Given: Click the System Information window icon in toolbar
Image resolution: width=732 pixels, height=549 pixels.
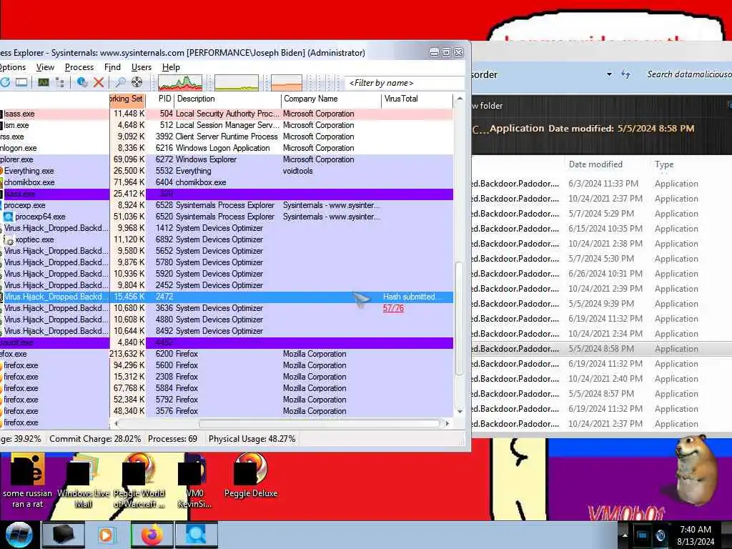Looking at the screenshot, I should coord(21,83).
